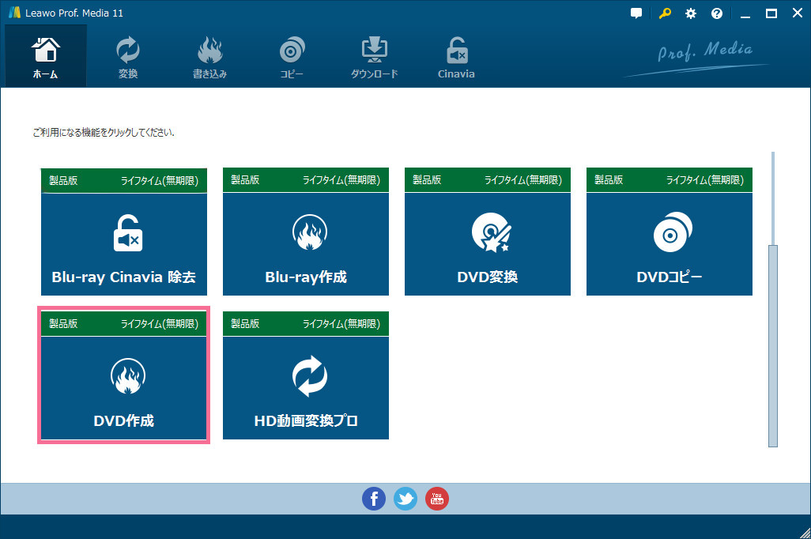Viewport: 811px width, 539px height.
Task: Open the registration key icon
Action: 664,13
